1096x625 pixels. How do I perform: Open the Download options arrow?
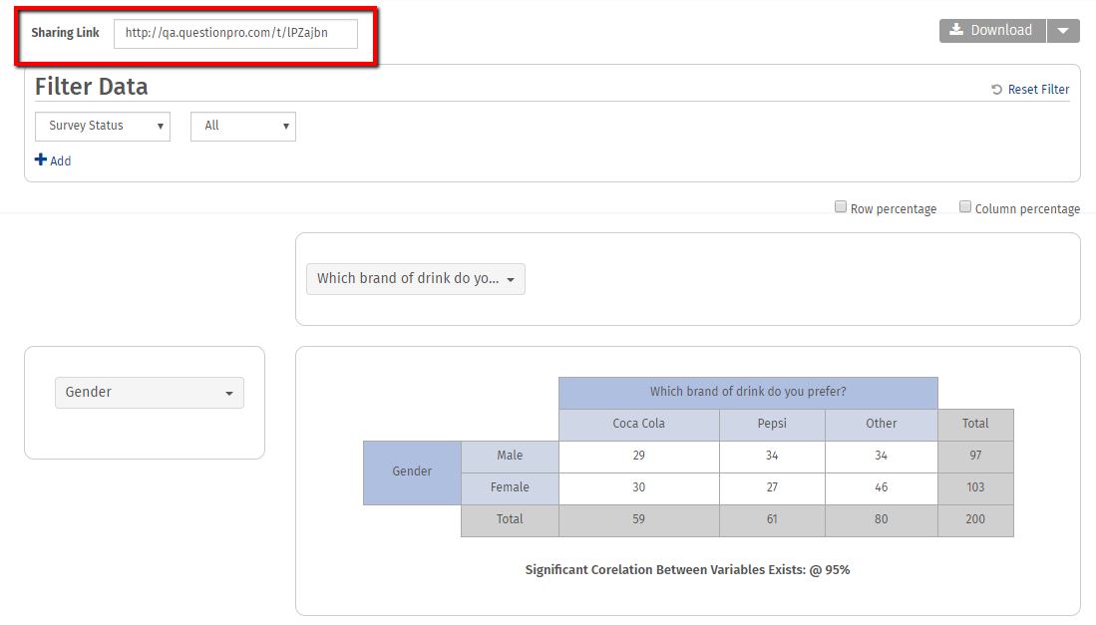tap(1063, 31)
